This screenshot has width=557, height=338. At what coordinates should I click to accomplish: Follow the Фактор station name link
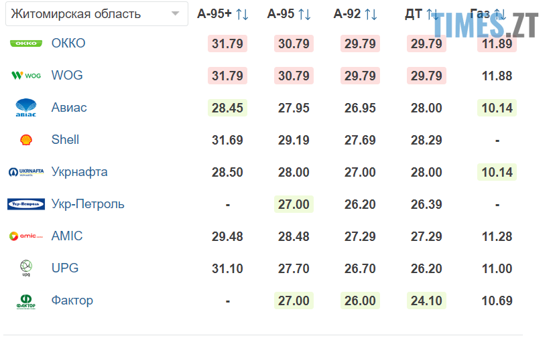pos(72,301)
